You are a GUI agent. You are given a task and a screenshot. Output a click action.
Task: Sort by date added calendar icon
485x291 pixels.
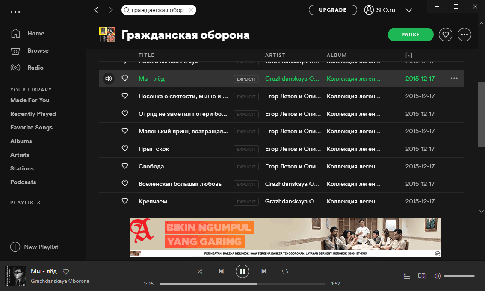coord(408,55)
